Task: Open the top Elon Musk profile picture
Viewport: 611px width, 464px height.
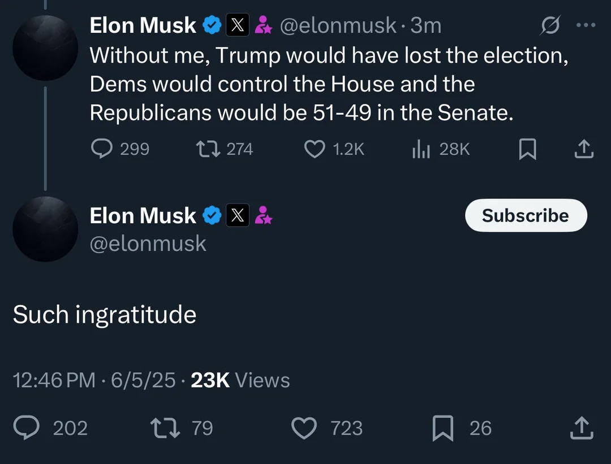Action: tap(45, 48)
